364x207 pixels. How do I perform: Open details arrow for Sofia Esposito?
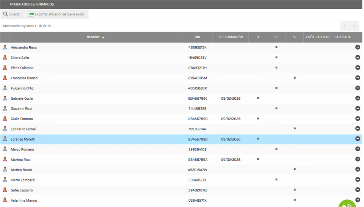tap(358, 190)
